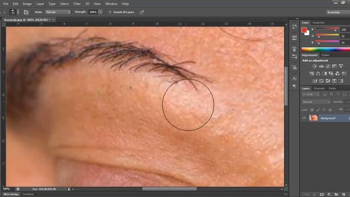Viewport: 350px width, 197px height.
Task: Open the Image menu
Action: 27,4
